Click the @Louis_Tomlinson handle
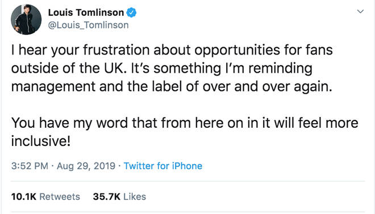Viewport: 375px width, 214px height. (88, 25)
